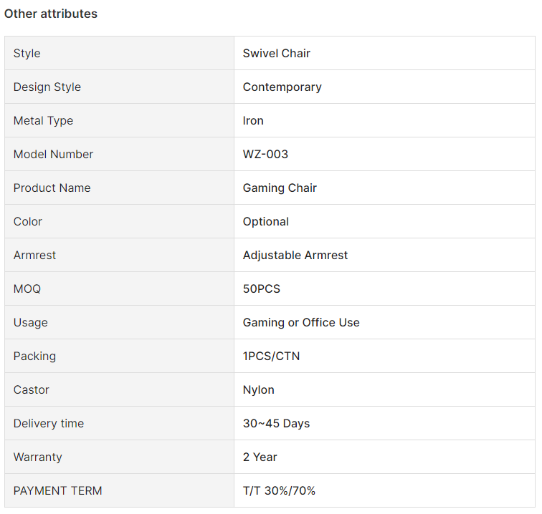Click the model number 'WZ-003'
The image size is (542, 514).
click(265, 154)
